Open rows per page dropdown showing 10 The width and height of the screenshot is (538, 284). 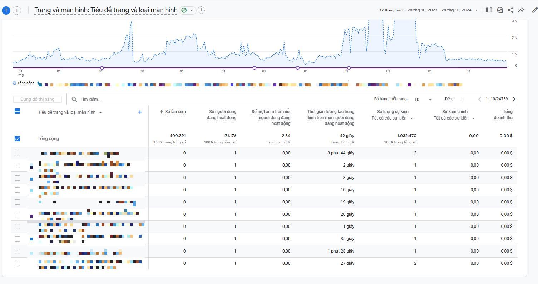(x=423, y=99)
